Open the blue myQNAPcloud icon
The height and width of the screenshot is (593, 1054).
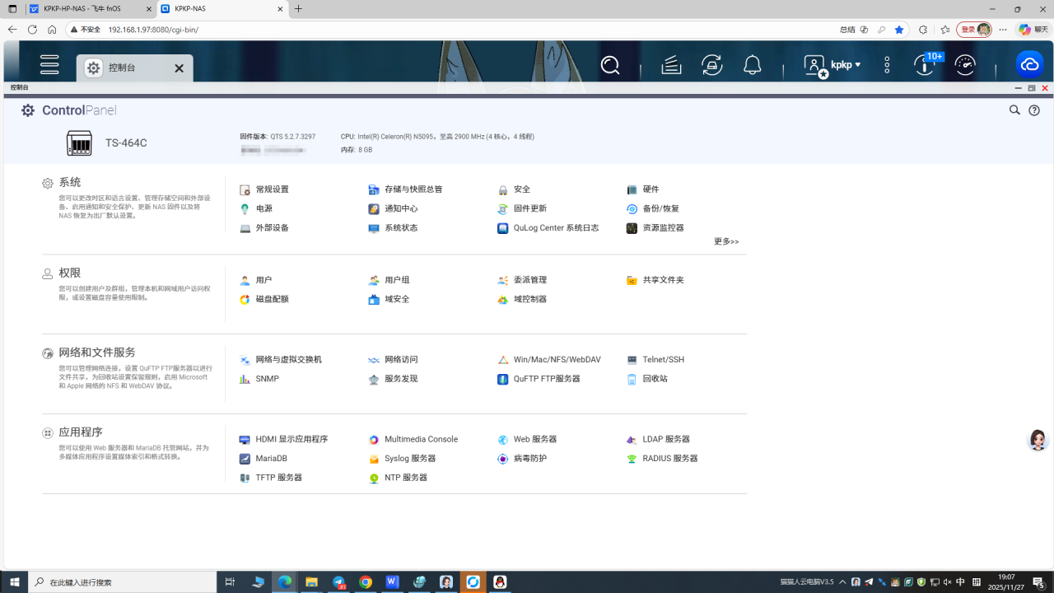1029,63
